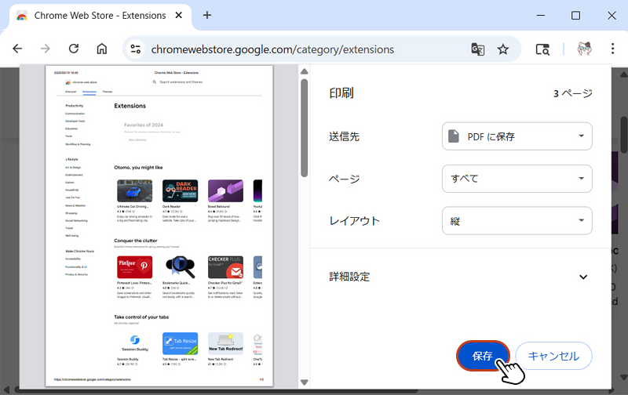Click the print preview scrollbar thumb

pyautogui.click(x=305, y=128)
